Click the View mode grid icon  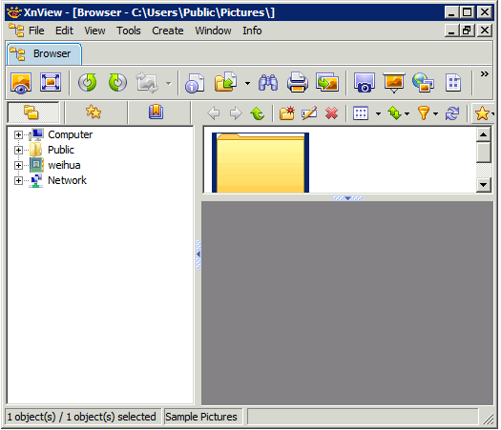tap(361, 113)
